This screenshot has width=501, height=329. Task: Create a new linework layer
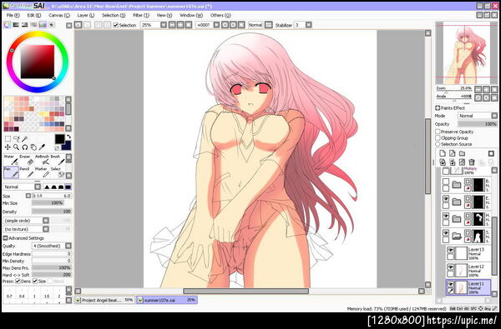pos(452,153)
